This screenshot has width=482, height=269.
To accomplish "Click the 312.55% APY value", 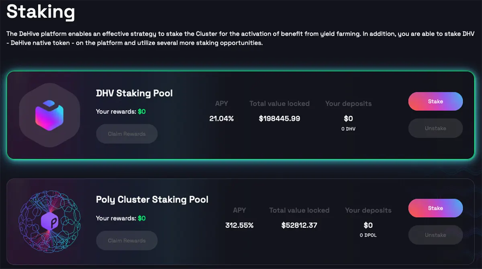I will (x=239, y=225).
